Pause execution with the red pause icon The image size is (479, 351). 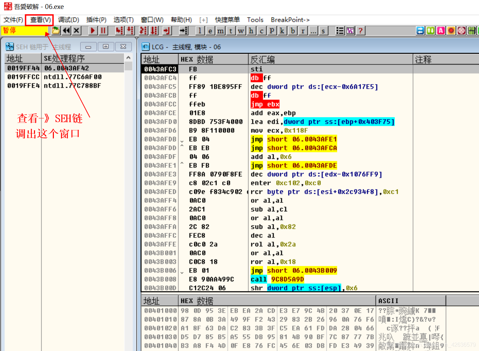coord(103,31)
